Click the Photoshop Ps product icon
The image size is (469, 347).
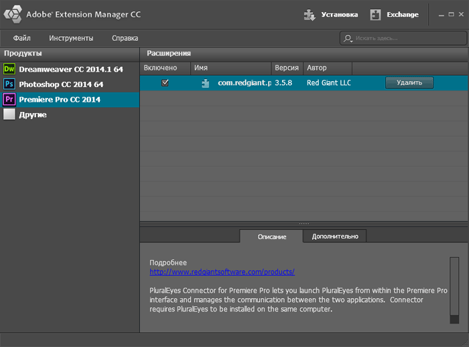9,84
